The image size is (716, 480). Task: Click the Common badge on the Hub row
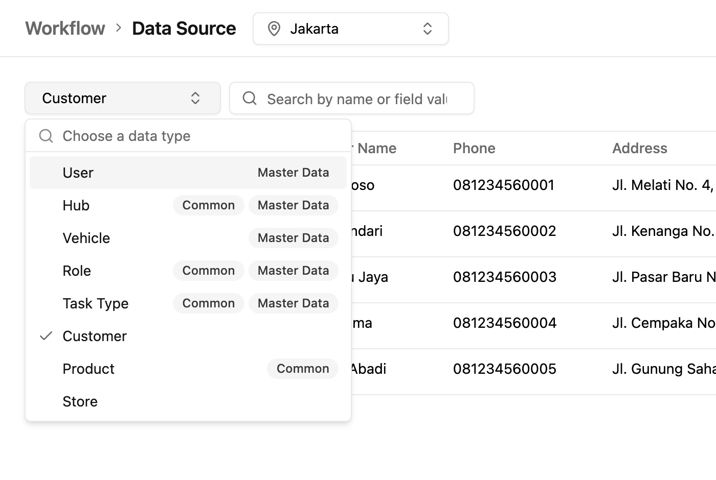(x=209, y=205)
